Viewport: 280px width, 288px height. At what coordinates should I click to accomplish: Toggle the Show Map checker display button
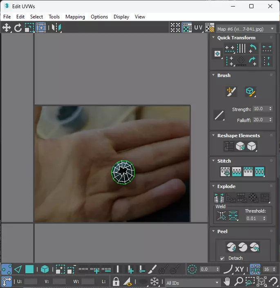(x=187, y=28)
